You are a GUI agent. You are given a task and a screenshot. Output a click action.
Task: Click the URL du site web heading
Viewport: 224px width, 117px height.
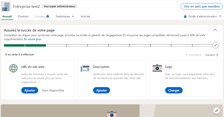point(33,67)
